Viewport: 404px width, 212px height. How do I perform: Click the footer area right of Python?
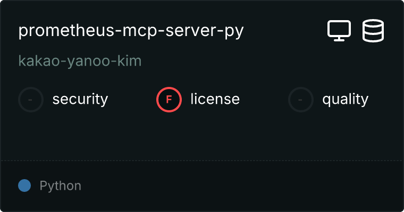click(x=242, y=186)
